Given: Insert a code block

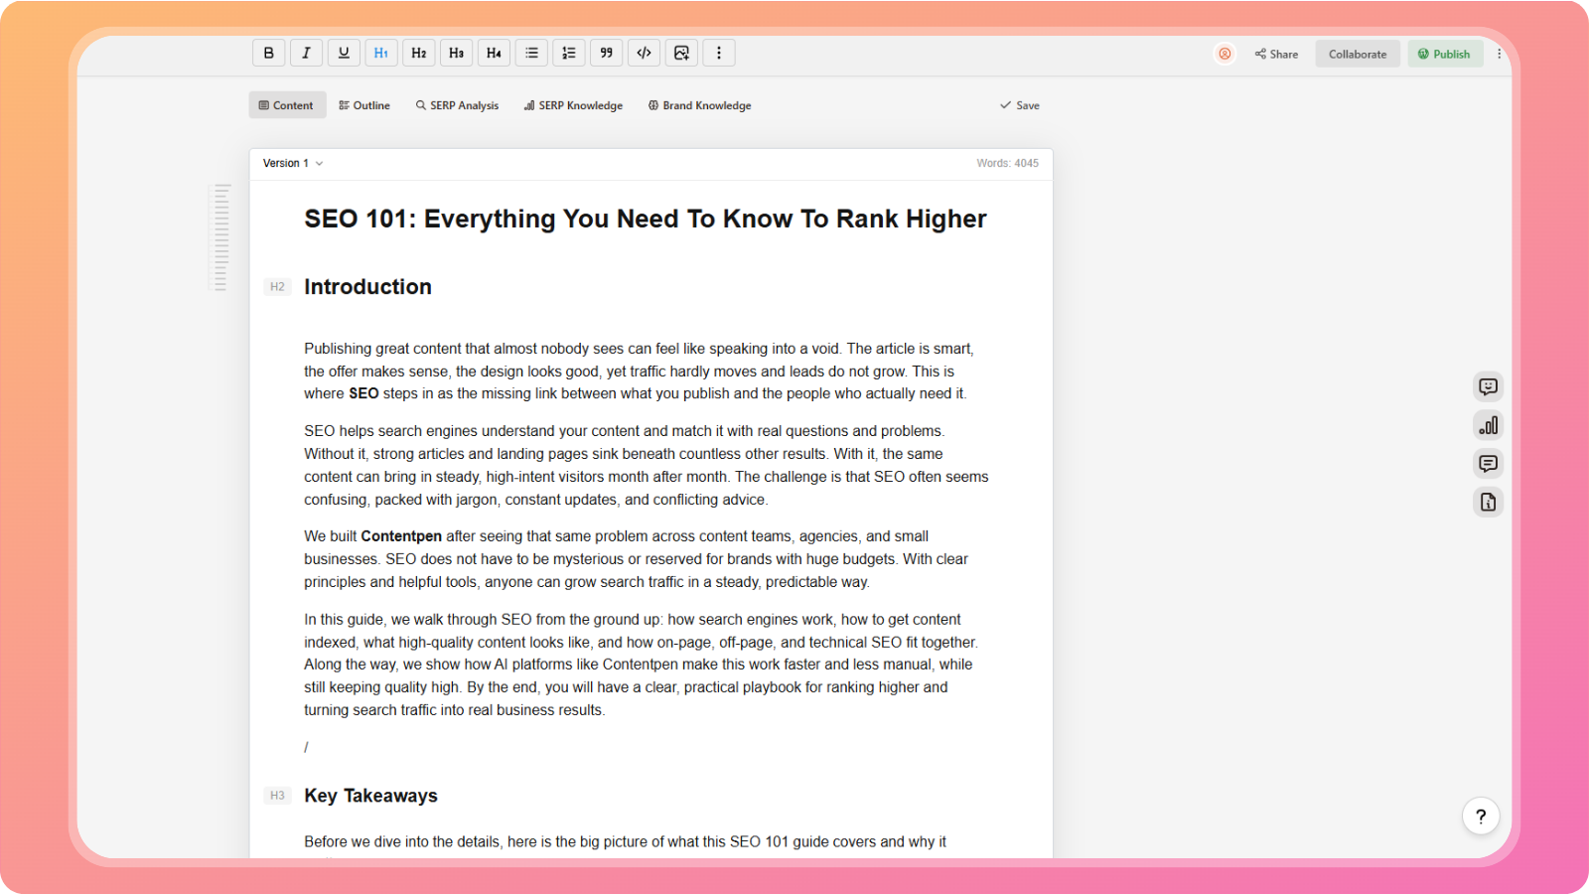Looking at the screenshot, I should 644,53.
